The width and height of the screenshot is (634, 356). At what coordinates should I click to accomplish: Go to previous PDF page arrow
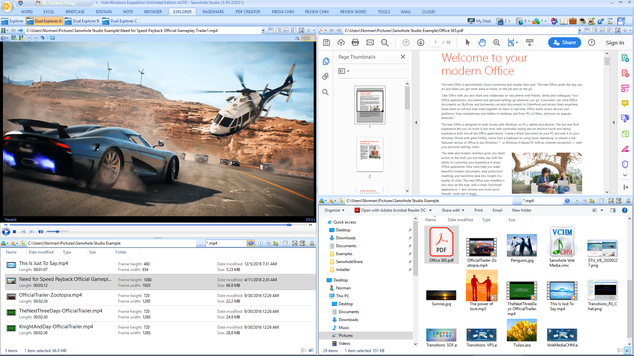(x=406, y=43)
